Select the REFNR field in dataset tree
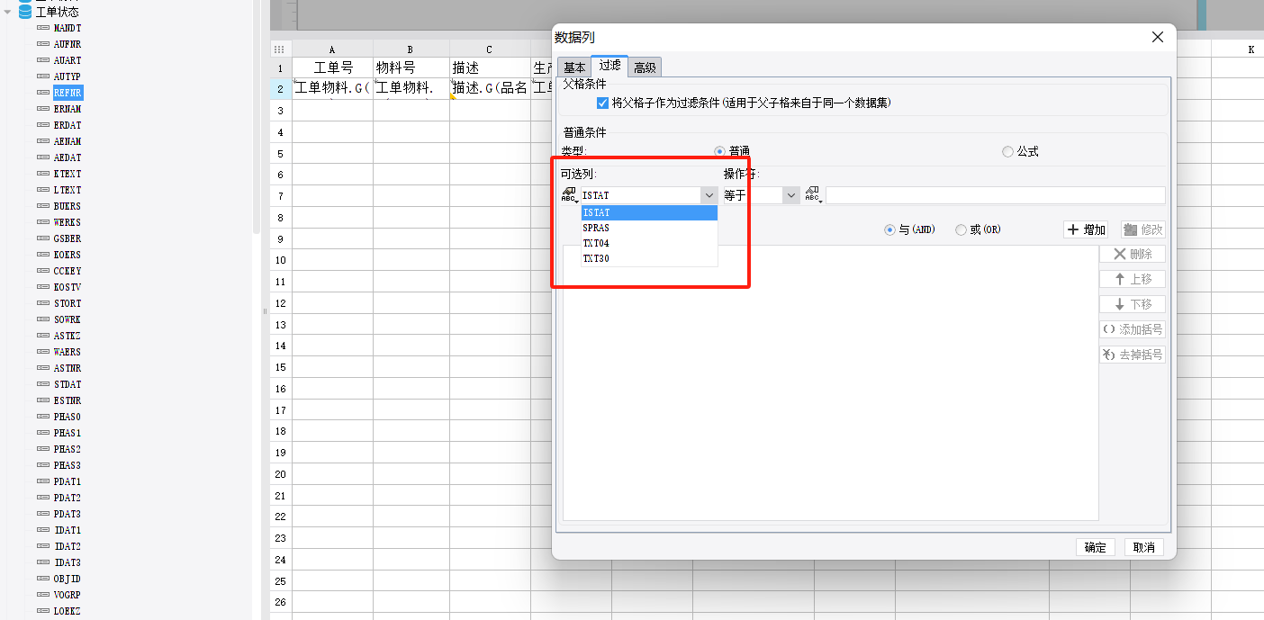1264x620 pixels. pos(68,93)
